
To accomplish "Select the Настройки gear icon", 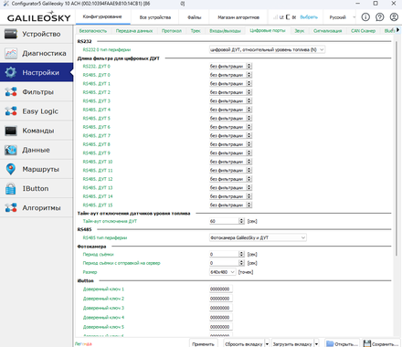I will click(x=11, y=72).
